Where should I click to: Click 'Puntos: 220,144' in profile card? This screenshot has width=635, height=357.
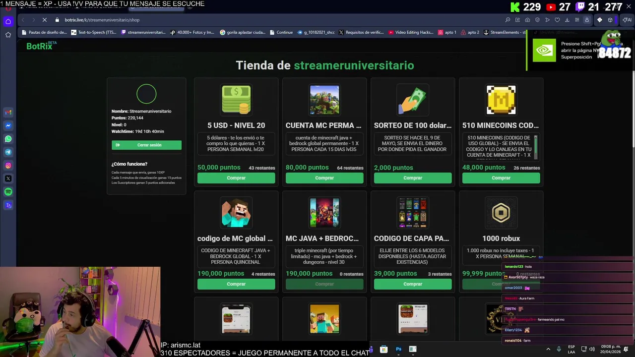[x=127, y=118]
